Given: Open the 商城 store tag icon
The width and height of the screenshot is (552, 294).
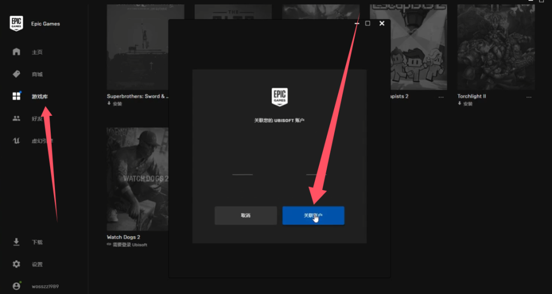Looking at the screenshot, I should [16, 74].
